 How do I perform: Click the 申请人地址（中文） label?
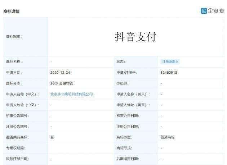(x=23, y=105)
